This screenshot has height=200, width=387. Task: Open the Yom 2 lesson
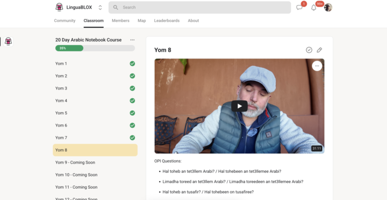pyautogui.click(x=95, y=76)
